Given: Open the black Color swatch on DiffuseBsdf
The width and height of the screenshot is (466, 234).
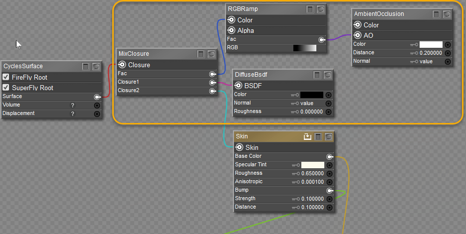Looking at the screenshot, I should click(x=312, y=95).
